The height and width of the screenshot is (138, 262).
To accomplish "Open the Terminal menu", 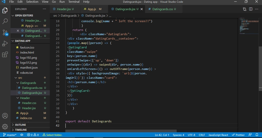I will pyautogui.click(x=74, y=2).
